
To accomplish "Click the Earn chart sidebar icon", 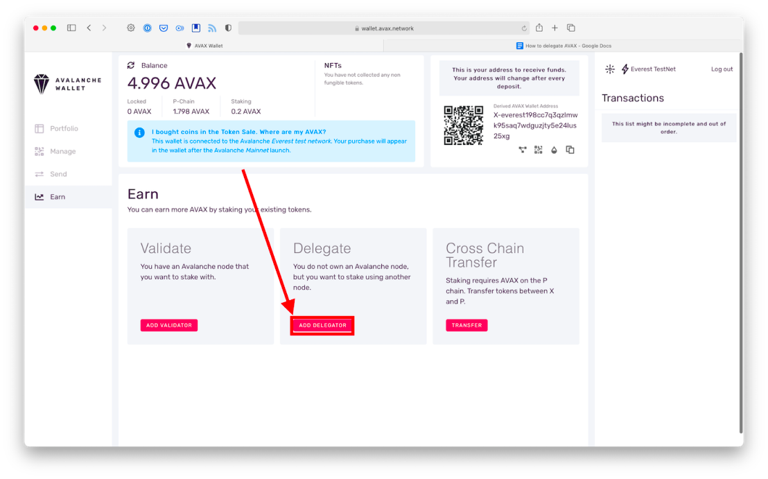I will click(x=40, y=197).
